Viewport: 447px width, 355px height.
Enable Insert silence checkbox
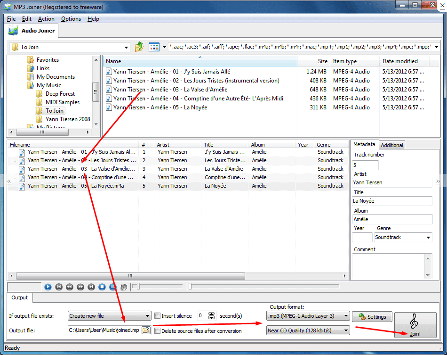tap(157, 316)
